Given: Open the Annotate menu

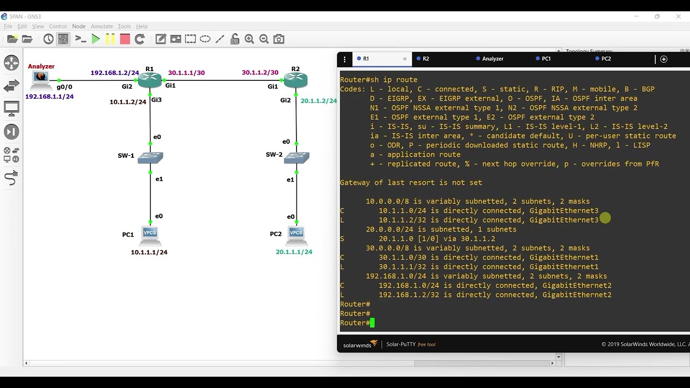Looking at the screenshot, I should [102, 26].
